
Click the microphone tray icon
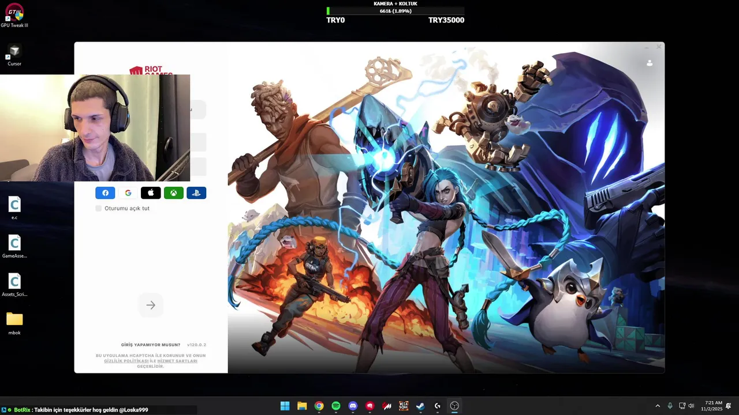[x=670, y=406]
